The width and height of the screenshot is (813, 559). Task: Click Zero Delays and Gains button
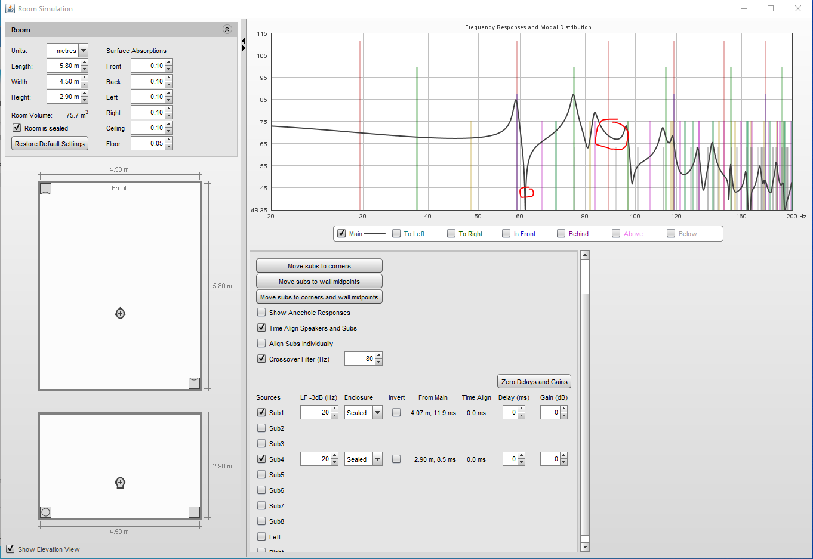[x=534, y=382]
